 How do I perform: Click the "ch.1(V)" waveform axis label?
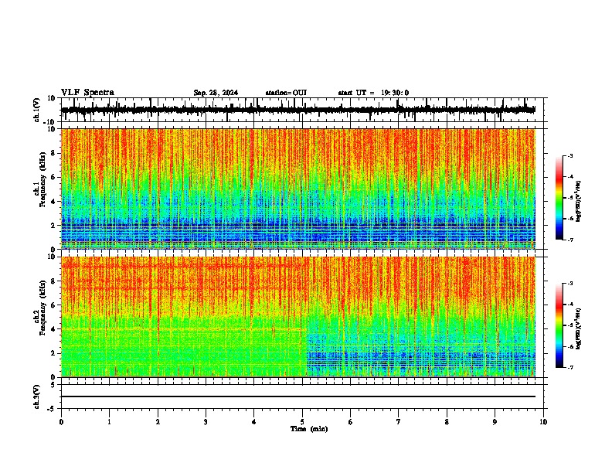click(37, 110)
